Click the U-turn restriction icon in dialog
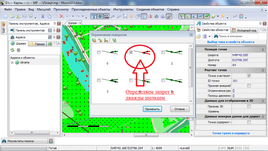This screenshot has height=151, width=268. pyautogui.click(x=94, y=40)
